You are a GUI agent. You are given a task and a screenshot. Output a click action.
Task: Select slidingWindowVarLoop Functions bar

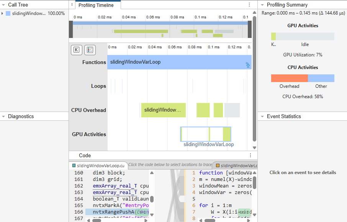(x=179, y=62)
